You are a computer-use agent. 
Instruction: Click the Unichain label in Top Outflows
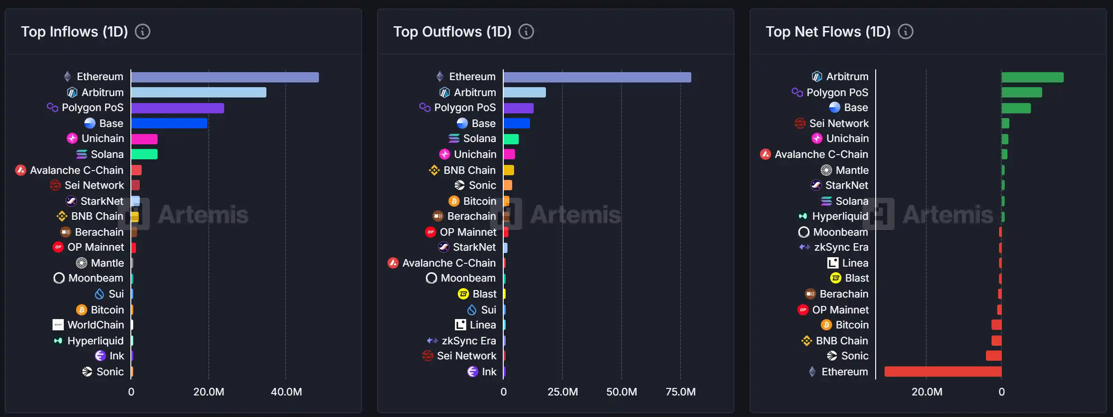click(x=475, y=154)
